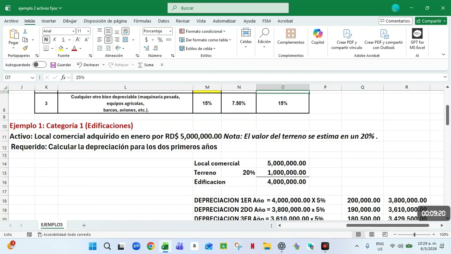Viewport: 451px width, 254px height.
Task: Open the Archivo menu
Action: coord(11,21)
